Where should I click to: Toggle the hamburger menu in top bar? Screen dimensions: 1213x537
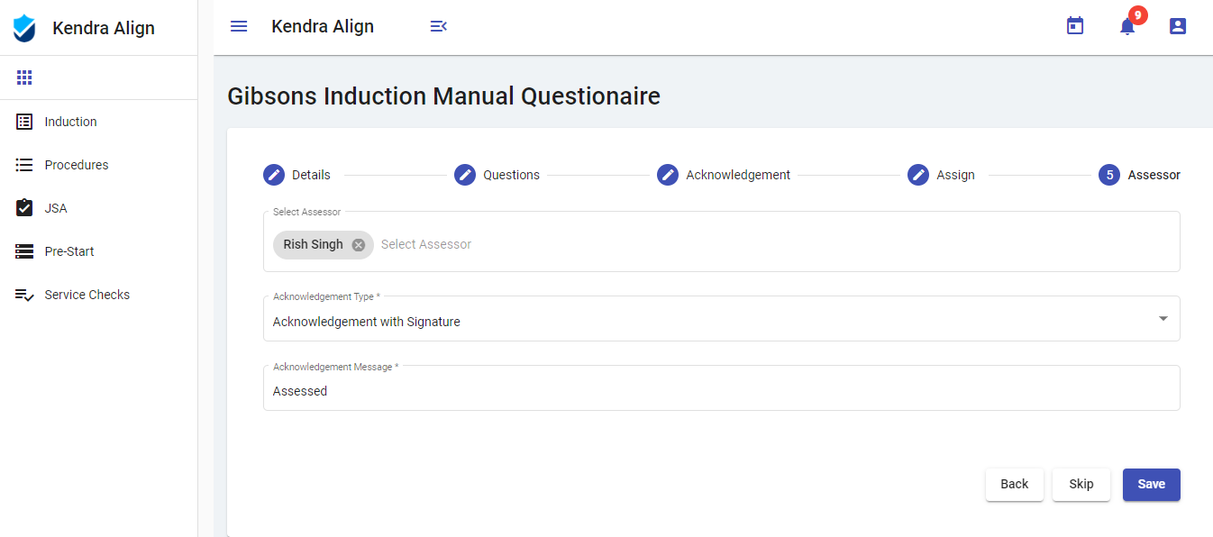239,26
